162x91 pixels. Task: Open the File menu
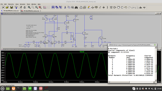2,4
